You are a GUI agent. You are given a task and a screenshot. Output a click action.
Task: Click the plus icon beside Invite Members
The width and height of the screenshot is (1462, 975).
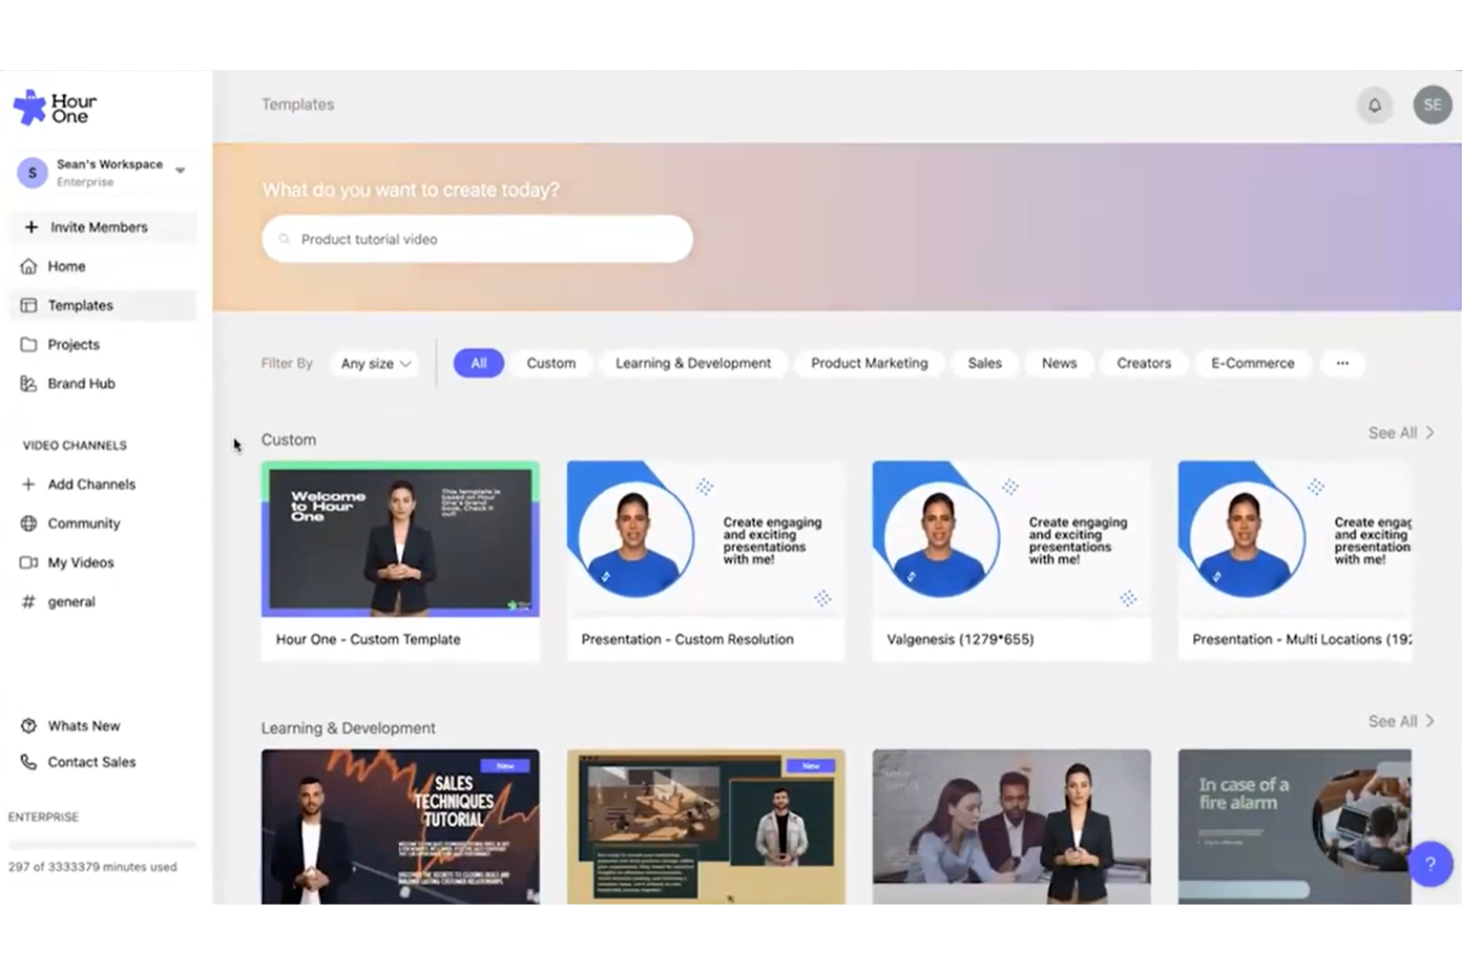[x=31, y=227]
